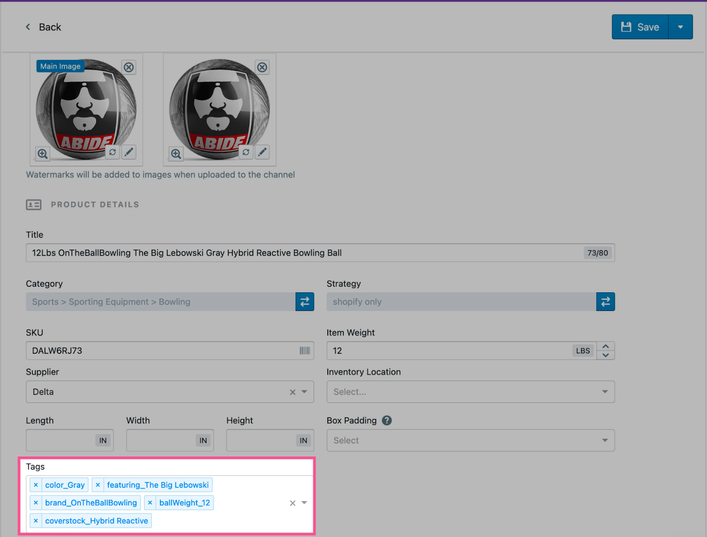
Task: Click the watermark notice text
Action: (x=160, y=174)
